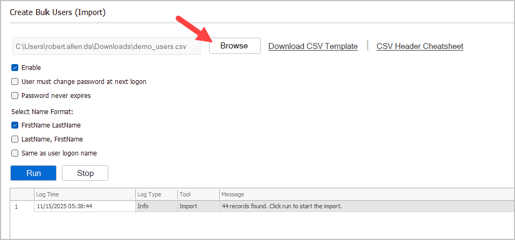Click the CSV file path field
The image size is (515, 240).
[106, 46]
